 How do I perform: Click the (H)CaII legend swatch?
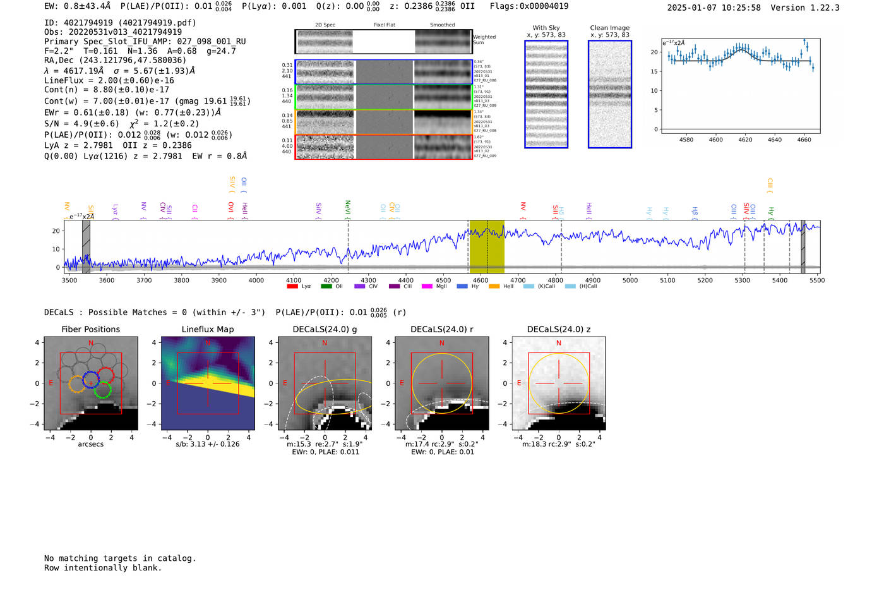(x=570, y=286)
